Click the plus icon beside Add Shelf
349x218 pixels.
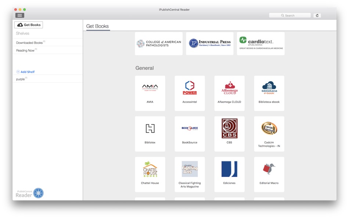(x=18, y=72)
